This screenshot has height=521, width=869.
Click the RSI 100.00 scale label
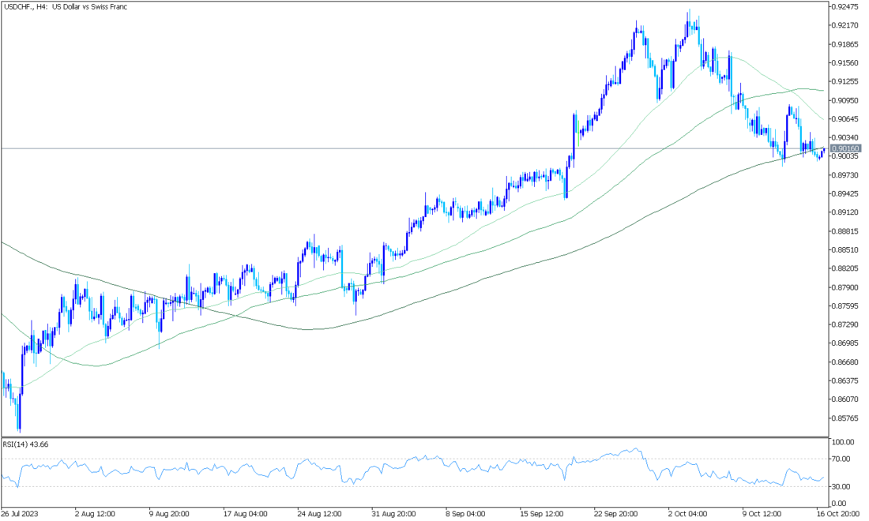(x=844, y=442)
